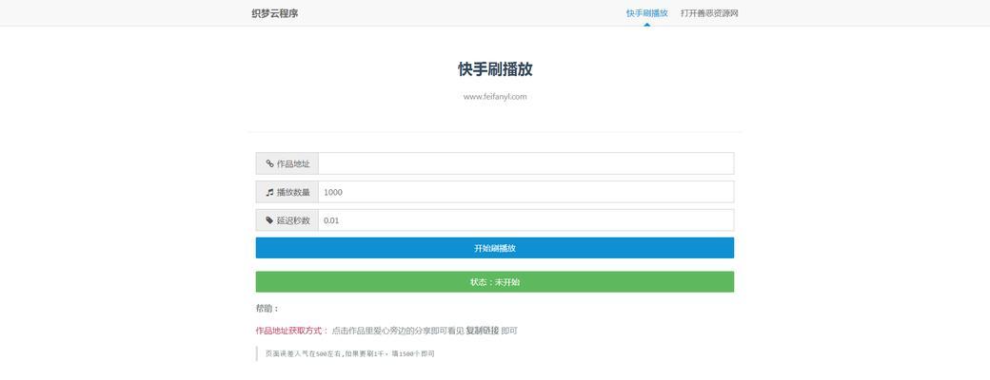This screenshot has width=990, height=380.
Task: Open the 打开善恶资源网 nav link
Action: click(x=709, y=13)
